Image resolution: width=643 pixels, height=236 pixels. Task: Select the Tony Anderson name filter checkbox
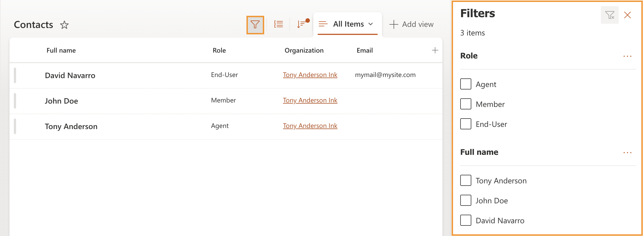[x=466, y=181]
